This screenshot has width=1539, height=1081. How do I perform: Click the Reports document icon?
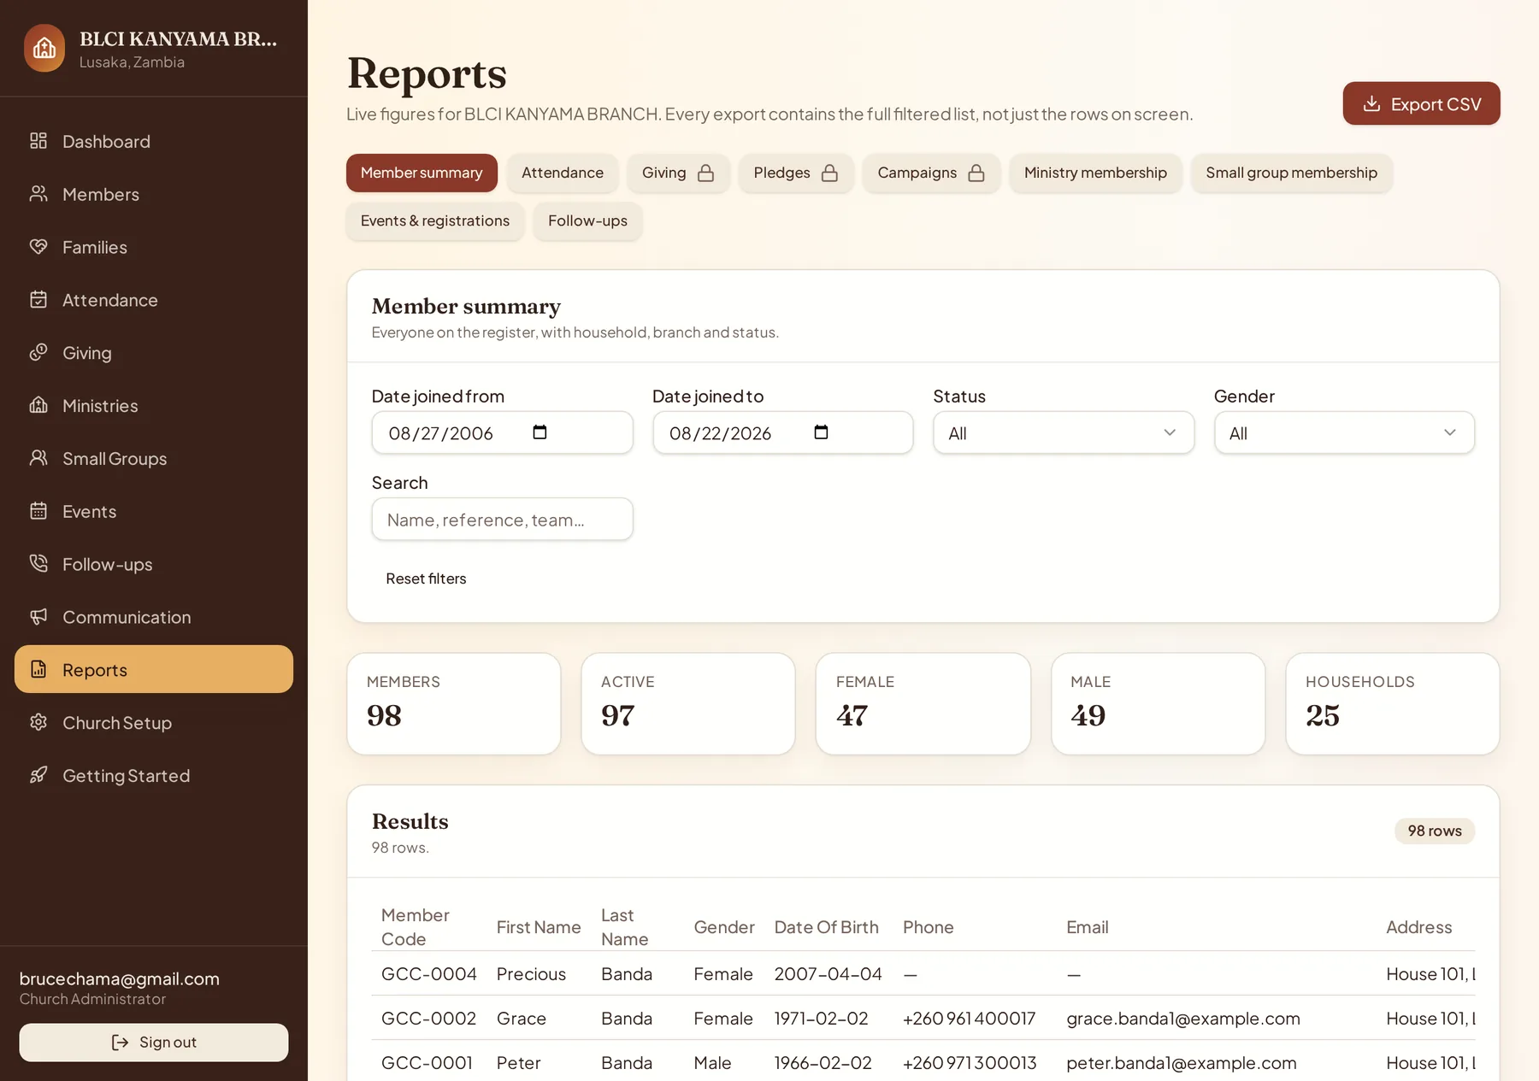click(38, 669)
